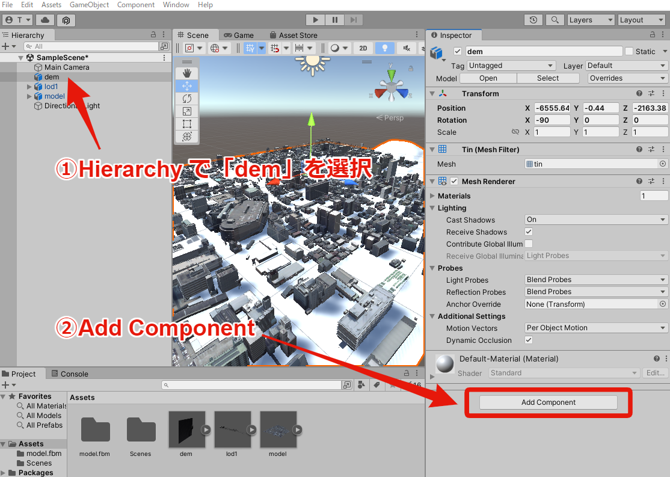Screen dimensions: 670x477
Task: Open cloud services icon
Action: [x=45, y=20]
